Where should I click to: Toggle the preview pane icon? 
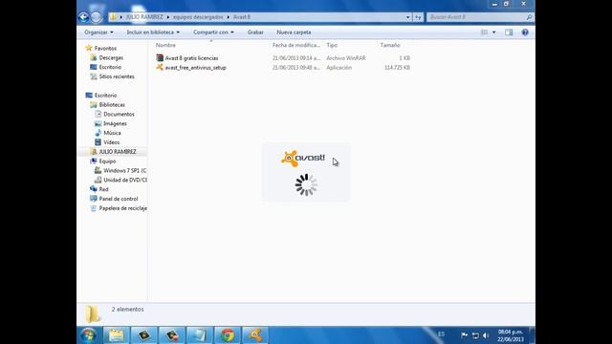(509, 32)
